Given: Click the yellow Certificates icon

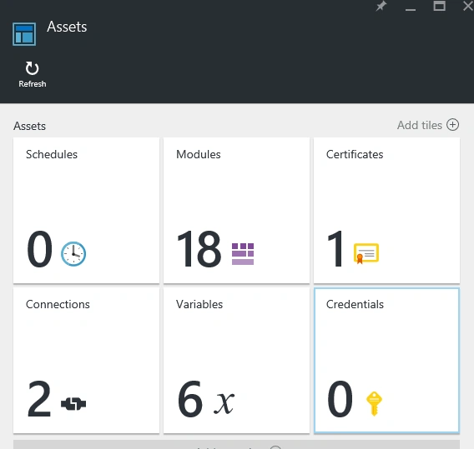Looking at the screenshot, I should (x=366, y=253).
